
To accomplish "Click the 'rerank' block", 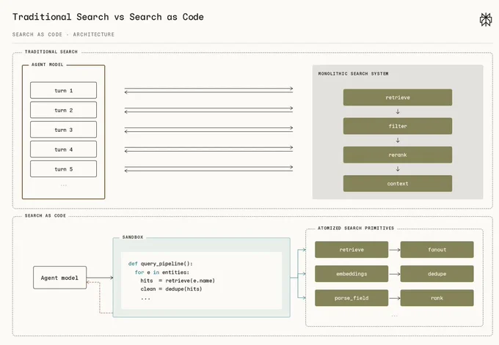I will [398, 155].
